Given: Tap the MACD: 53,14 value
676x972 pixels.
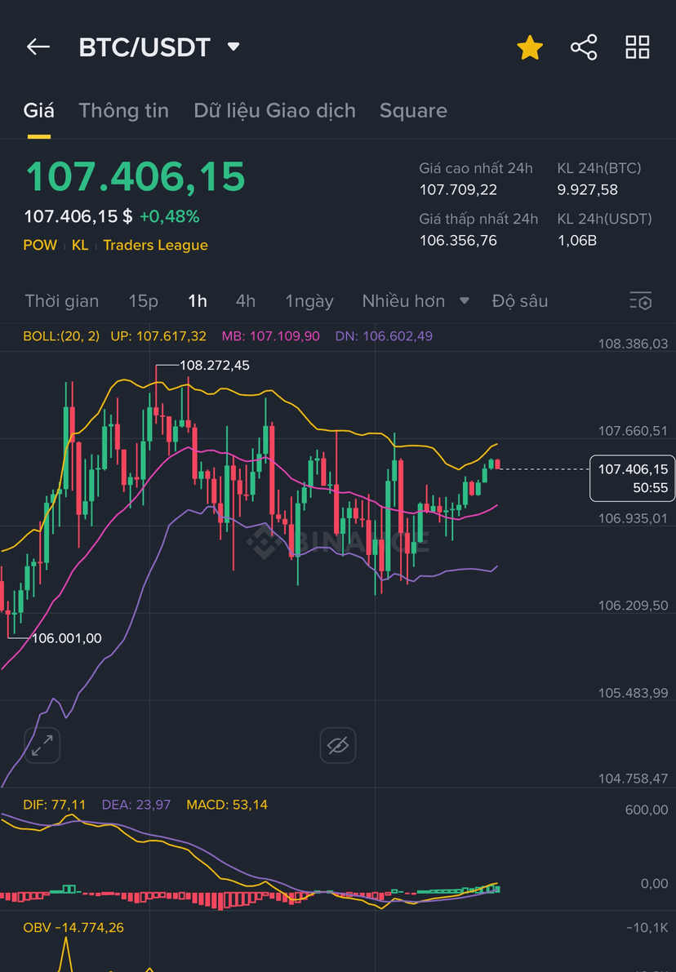Looking at the screenshot, I should click(227, 805).
